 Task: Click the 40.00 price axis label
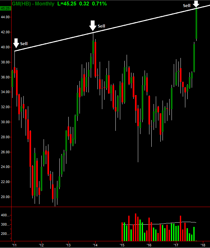coord(5,47)
